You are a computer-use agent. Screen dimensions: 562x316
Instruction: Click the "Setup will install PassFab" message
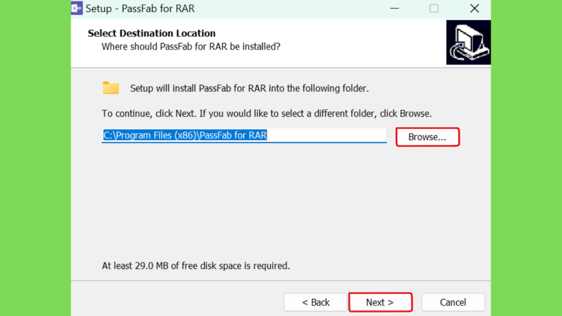(249, 88)
